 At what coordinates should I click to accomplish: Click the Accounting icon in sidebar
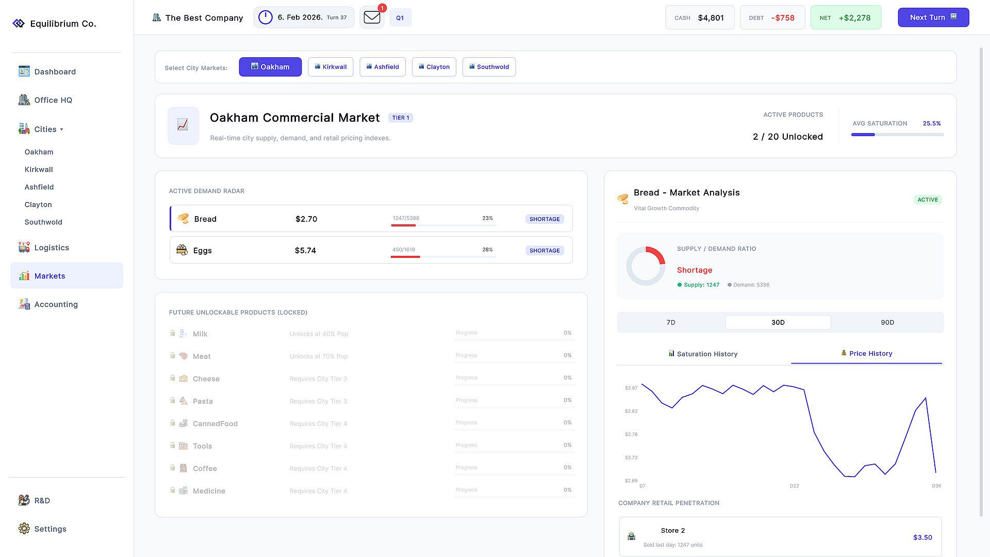pos(24,304)
